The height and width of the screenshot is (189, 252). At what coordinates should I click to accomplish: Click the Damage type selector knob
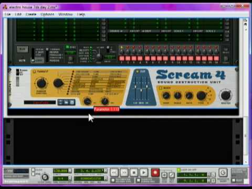[58, 83]
